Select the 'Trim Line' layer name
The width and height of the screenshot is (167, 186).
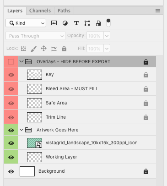point(56,117)
